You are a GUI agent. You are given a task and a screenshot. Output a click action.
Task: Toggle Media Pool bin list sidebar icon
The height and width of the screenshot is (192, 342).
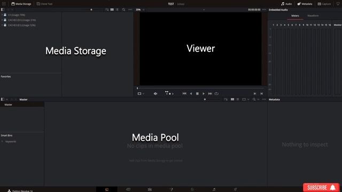3,99
